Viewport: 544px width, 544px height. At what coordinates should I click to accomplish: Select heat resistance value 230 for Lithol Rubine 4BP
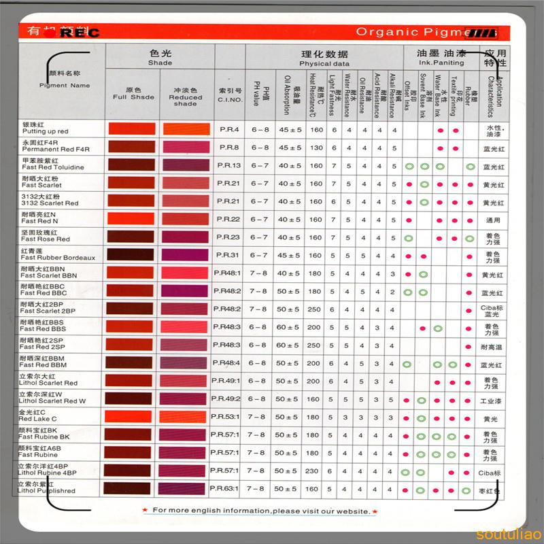tap(311, 471)
